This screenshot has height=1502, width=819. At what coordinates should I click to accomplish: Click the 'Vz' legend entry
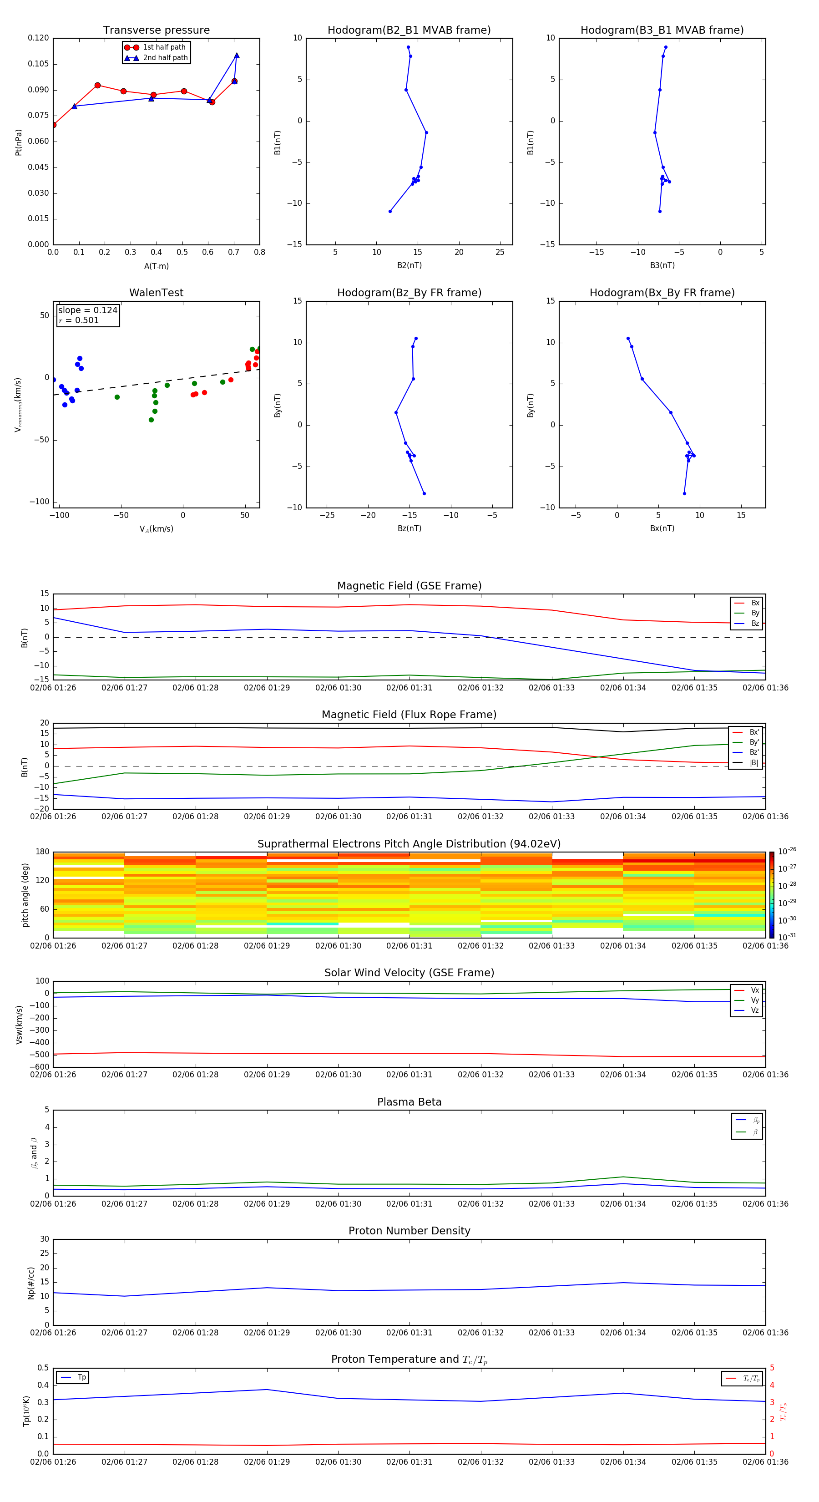point(747,1010)
